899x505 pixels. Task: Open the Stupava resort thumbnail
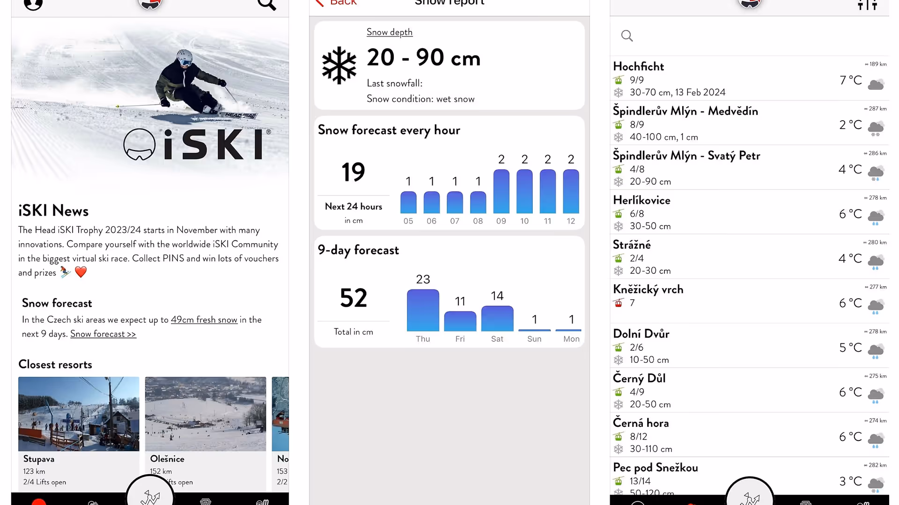(x=79, y=414)
